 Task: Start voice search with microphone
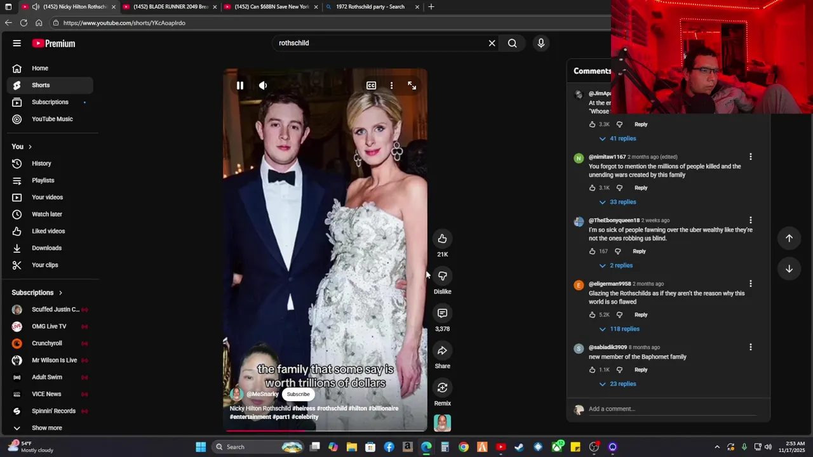(541, 43)
